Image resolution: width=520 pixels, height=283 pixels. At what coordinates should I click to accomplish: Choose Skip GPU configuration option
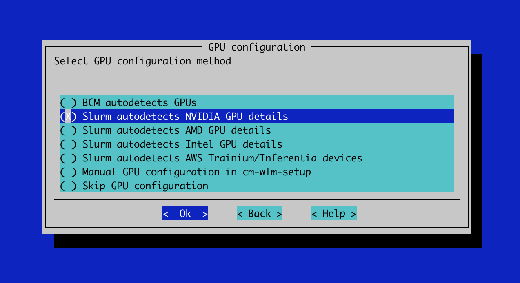click(x=257, y=186)
